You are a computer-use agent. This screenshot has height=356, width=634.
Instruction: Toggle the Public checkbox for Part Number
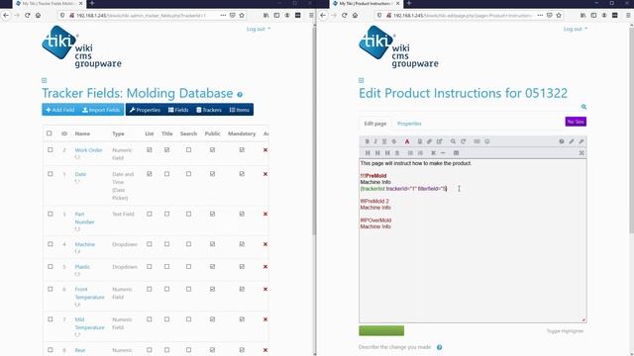pyautogui.click(x=212, y=214)
